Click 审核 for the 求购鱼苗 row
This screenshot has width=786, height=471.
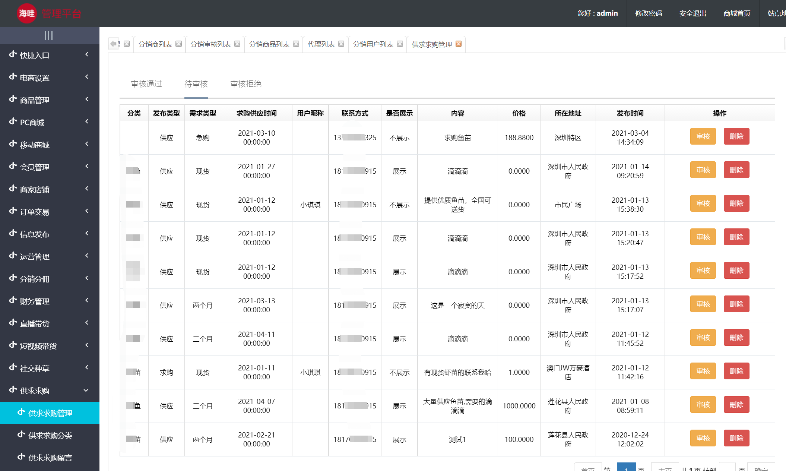click(703, 136)
